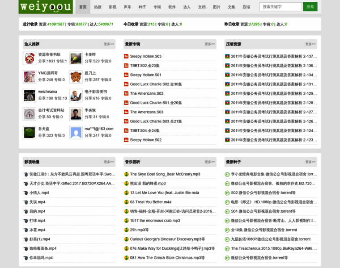This screenshot has width=340, height=268.
Task: Show more in 音乐视听 section
Action: pos(210,162)
